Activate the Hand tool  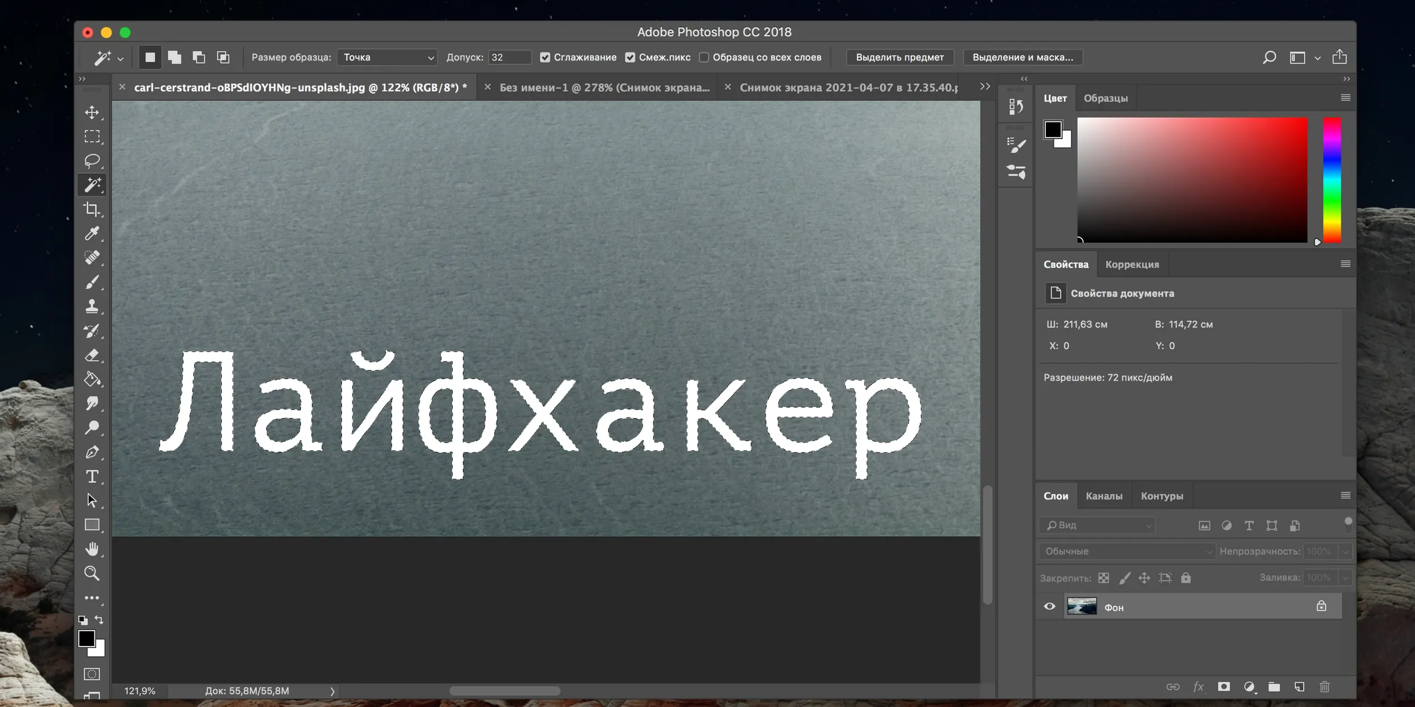92,549
